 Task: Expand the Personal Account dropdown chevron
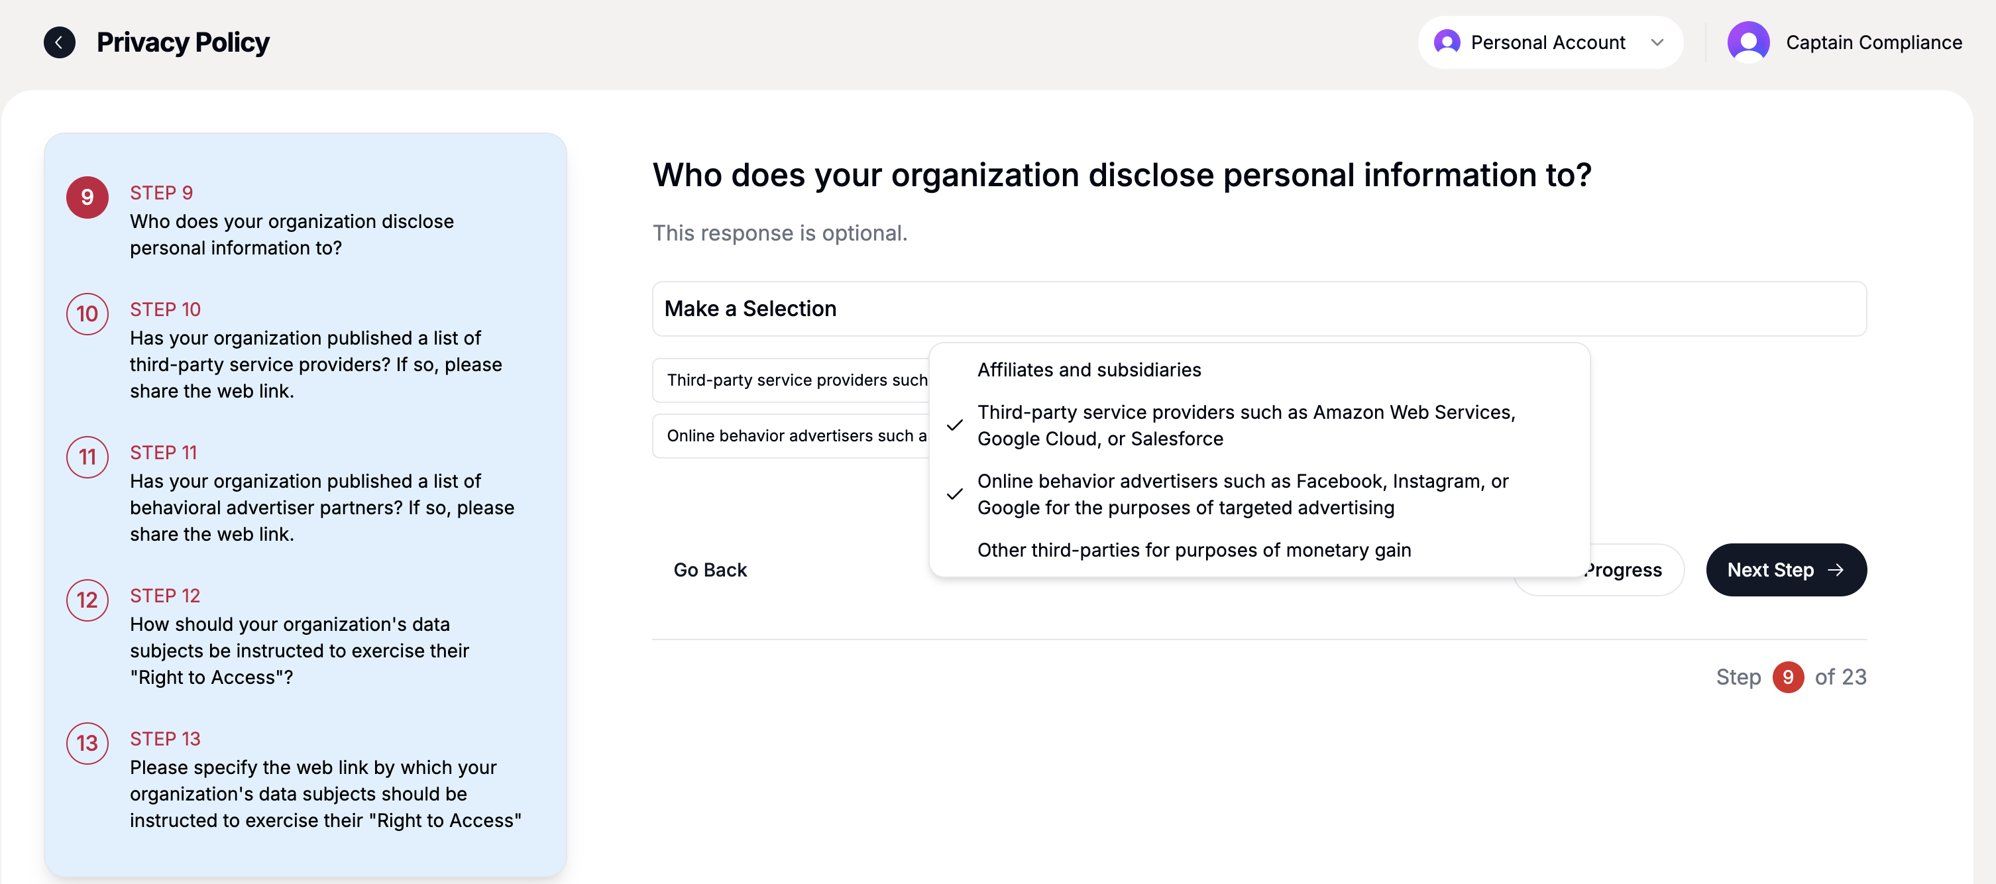1657,42
